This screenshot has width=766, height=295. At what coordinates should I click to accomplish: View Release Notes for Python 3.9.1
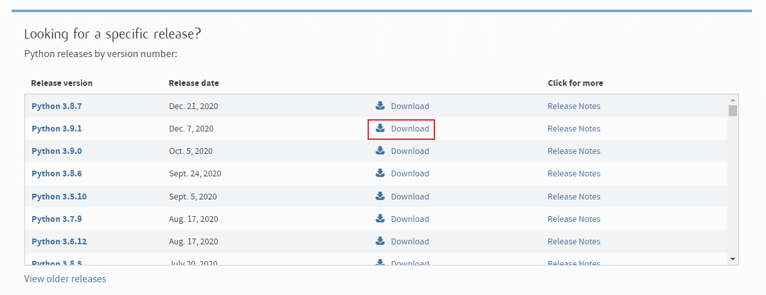click(x=574, y=129)
